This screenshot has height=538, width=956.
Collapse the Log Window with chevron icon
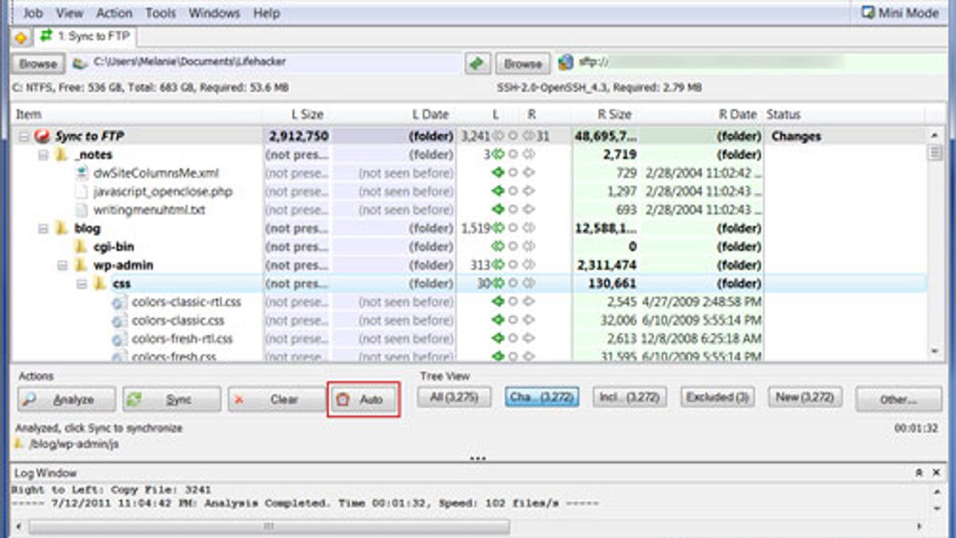[x=917, y=473]
